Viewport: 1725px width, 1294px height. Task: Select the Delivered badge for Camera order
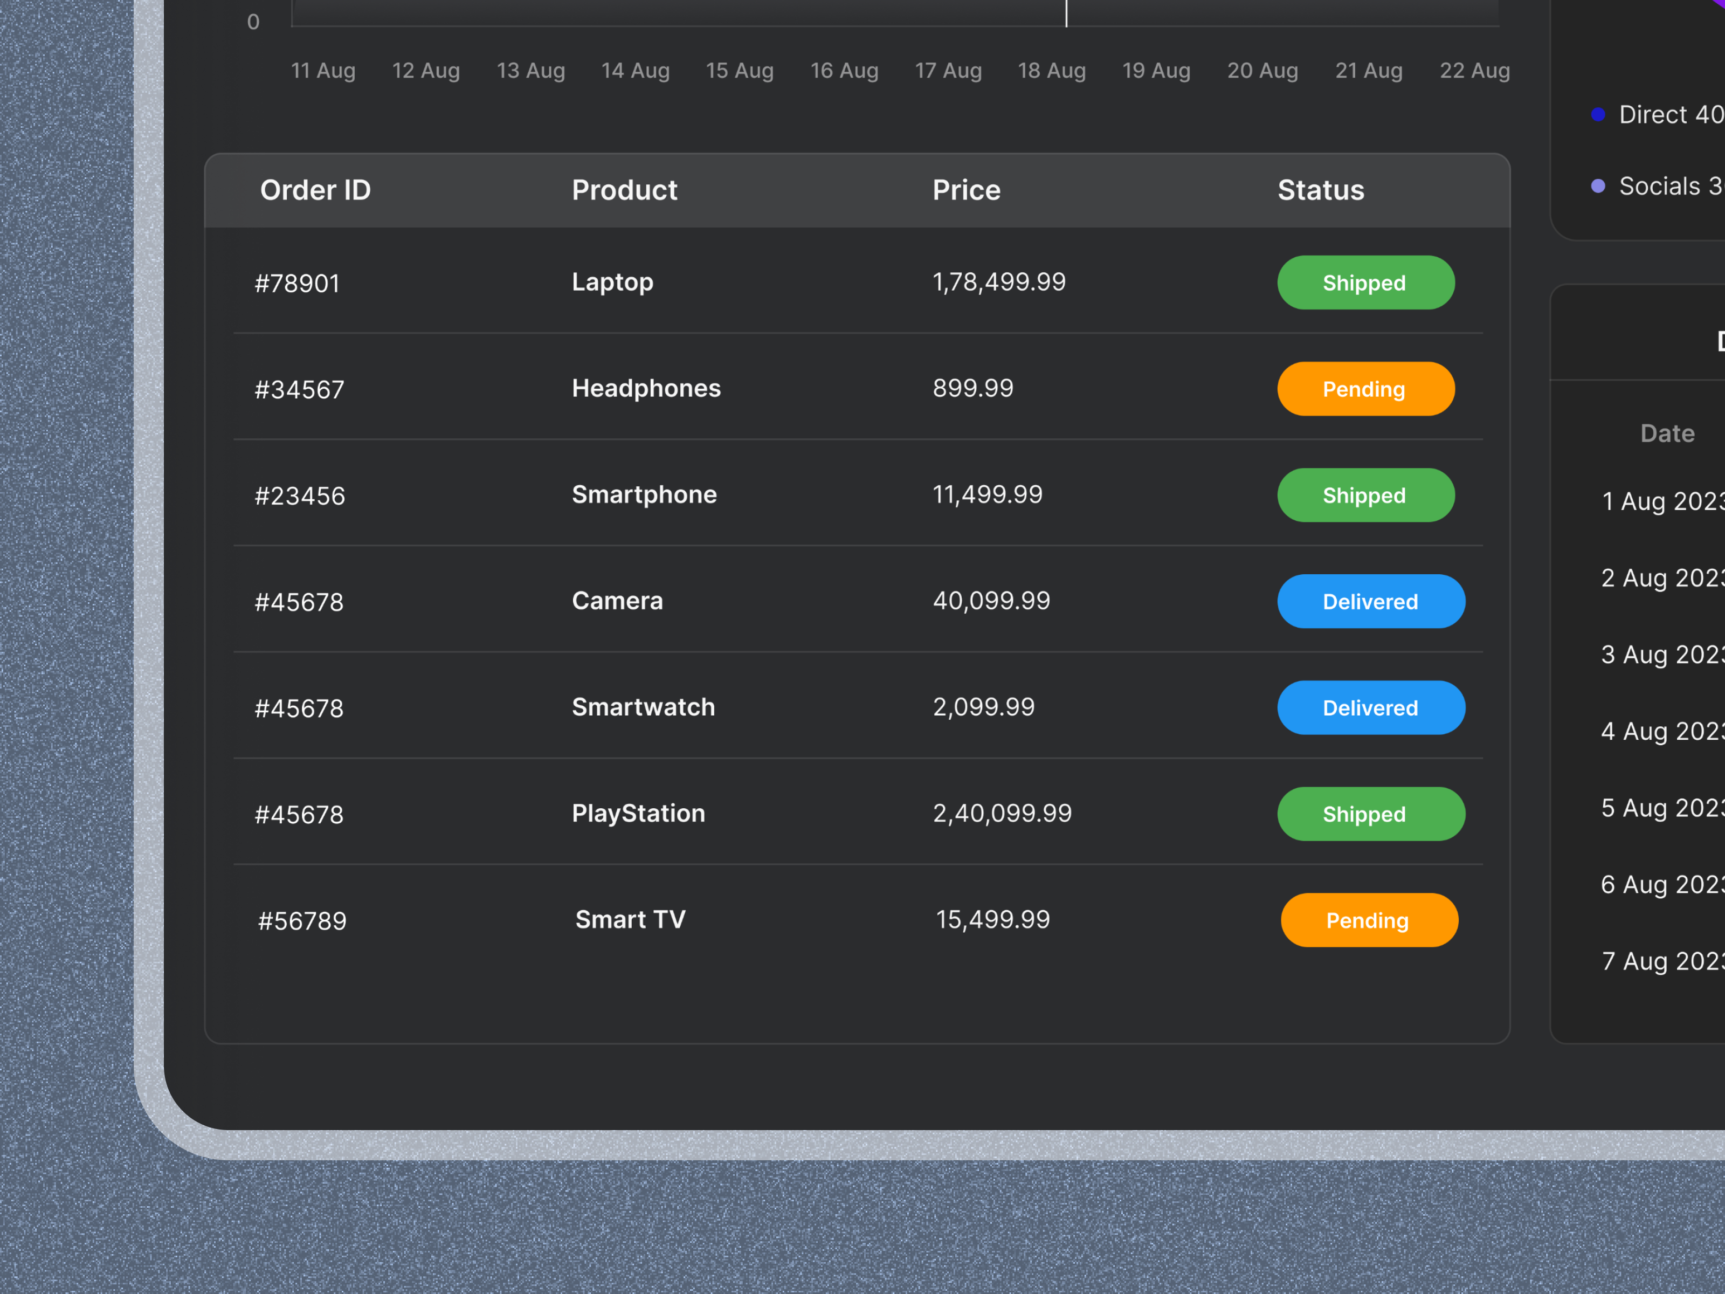pyautogui.click(x=1371, y=601)
